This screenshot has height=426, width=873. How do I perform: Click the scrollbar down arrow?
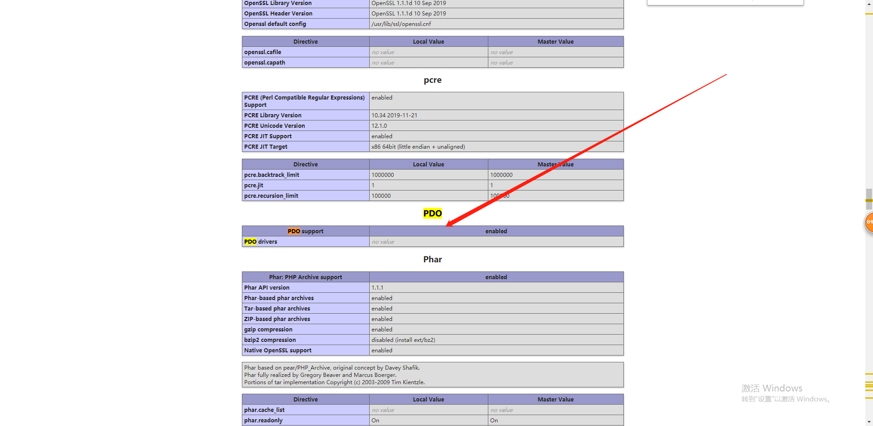869,422
